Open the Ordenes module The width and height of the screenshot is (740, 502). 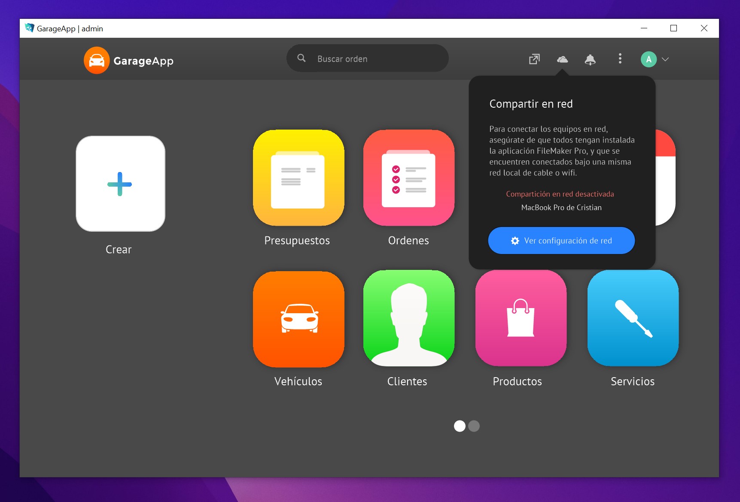(409, 178)
